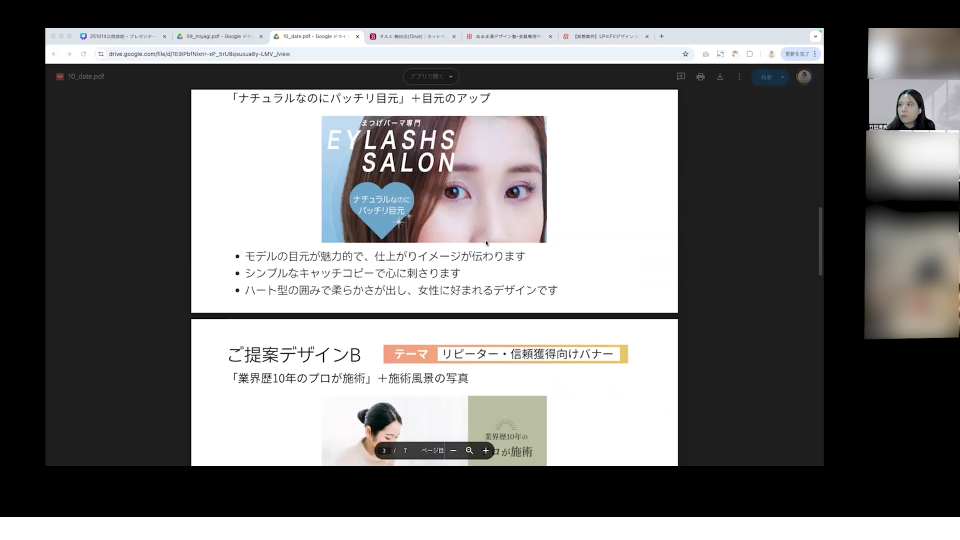The width and height of the screenshot is (960, 540).
Task: Open the 共有 button dropdown arrow
Action: tap(782, 77)
